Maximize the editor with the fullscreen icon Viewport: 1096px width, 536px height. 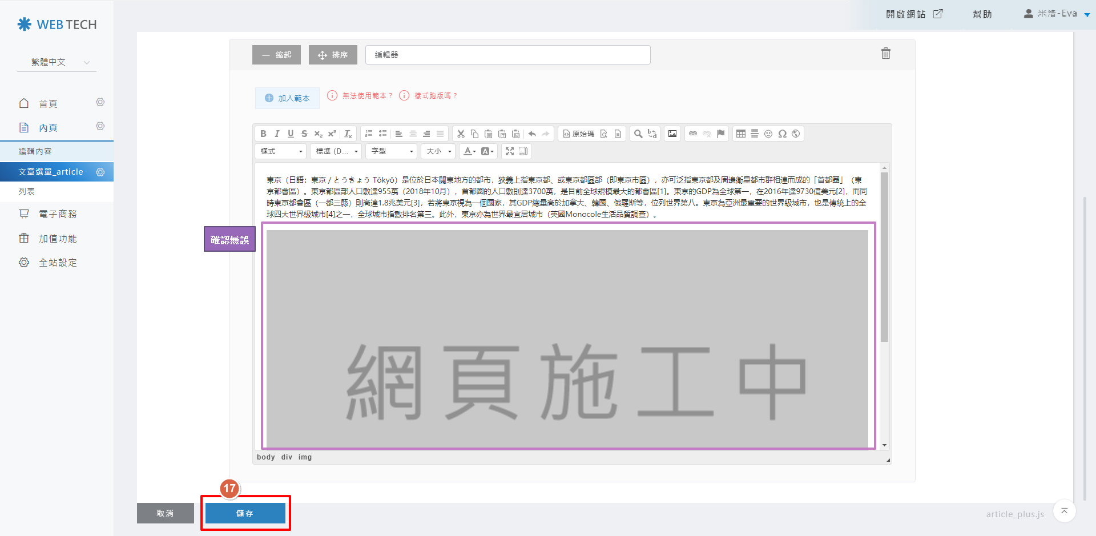(510, 151)
